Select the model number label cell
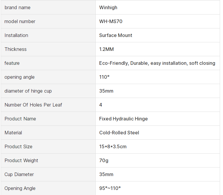223x195 pixels. pos(20,21)
